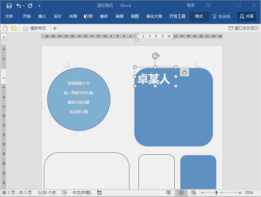The height and width of the screenshot is (197, 261).
Task: Click the top-right sizing handle of the text box
Action: (x=176, y=67)
